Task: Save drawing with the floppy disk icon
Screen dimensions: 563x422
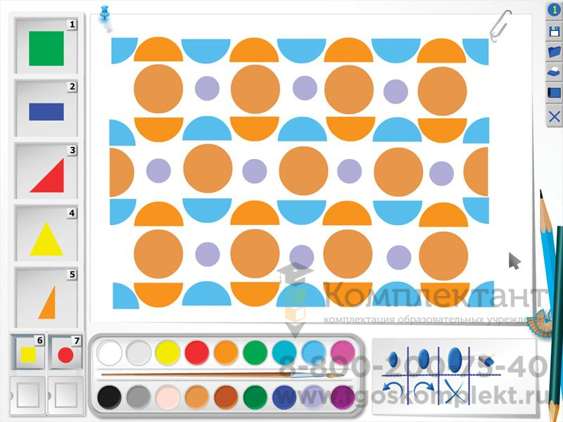Action: pyautogui.click(x=555, y=31)
